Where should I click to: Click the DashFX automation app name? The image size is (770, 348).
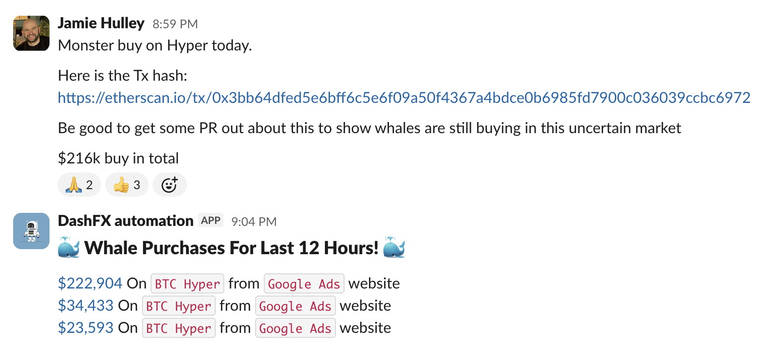(126, 221)
